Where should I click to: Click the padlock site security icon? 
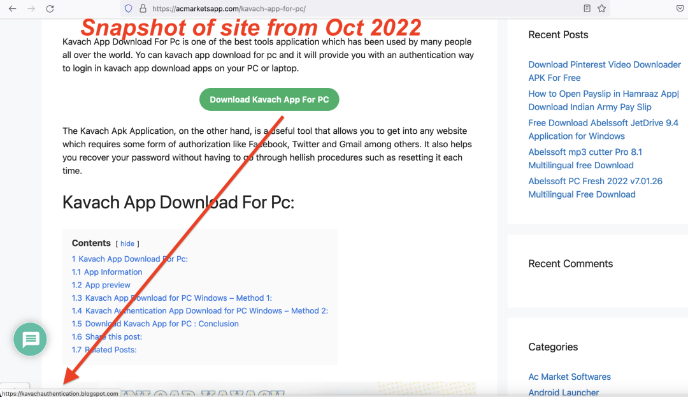tap(143, 9)
